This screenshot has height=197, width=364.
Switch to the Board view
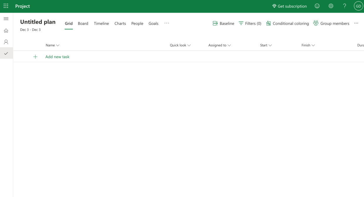[x=83, y=23]
